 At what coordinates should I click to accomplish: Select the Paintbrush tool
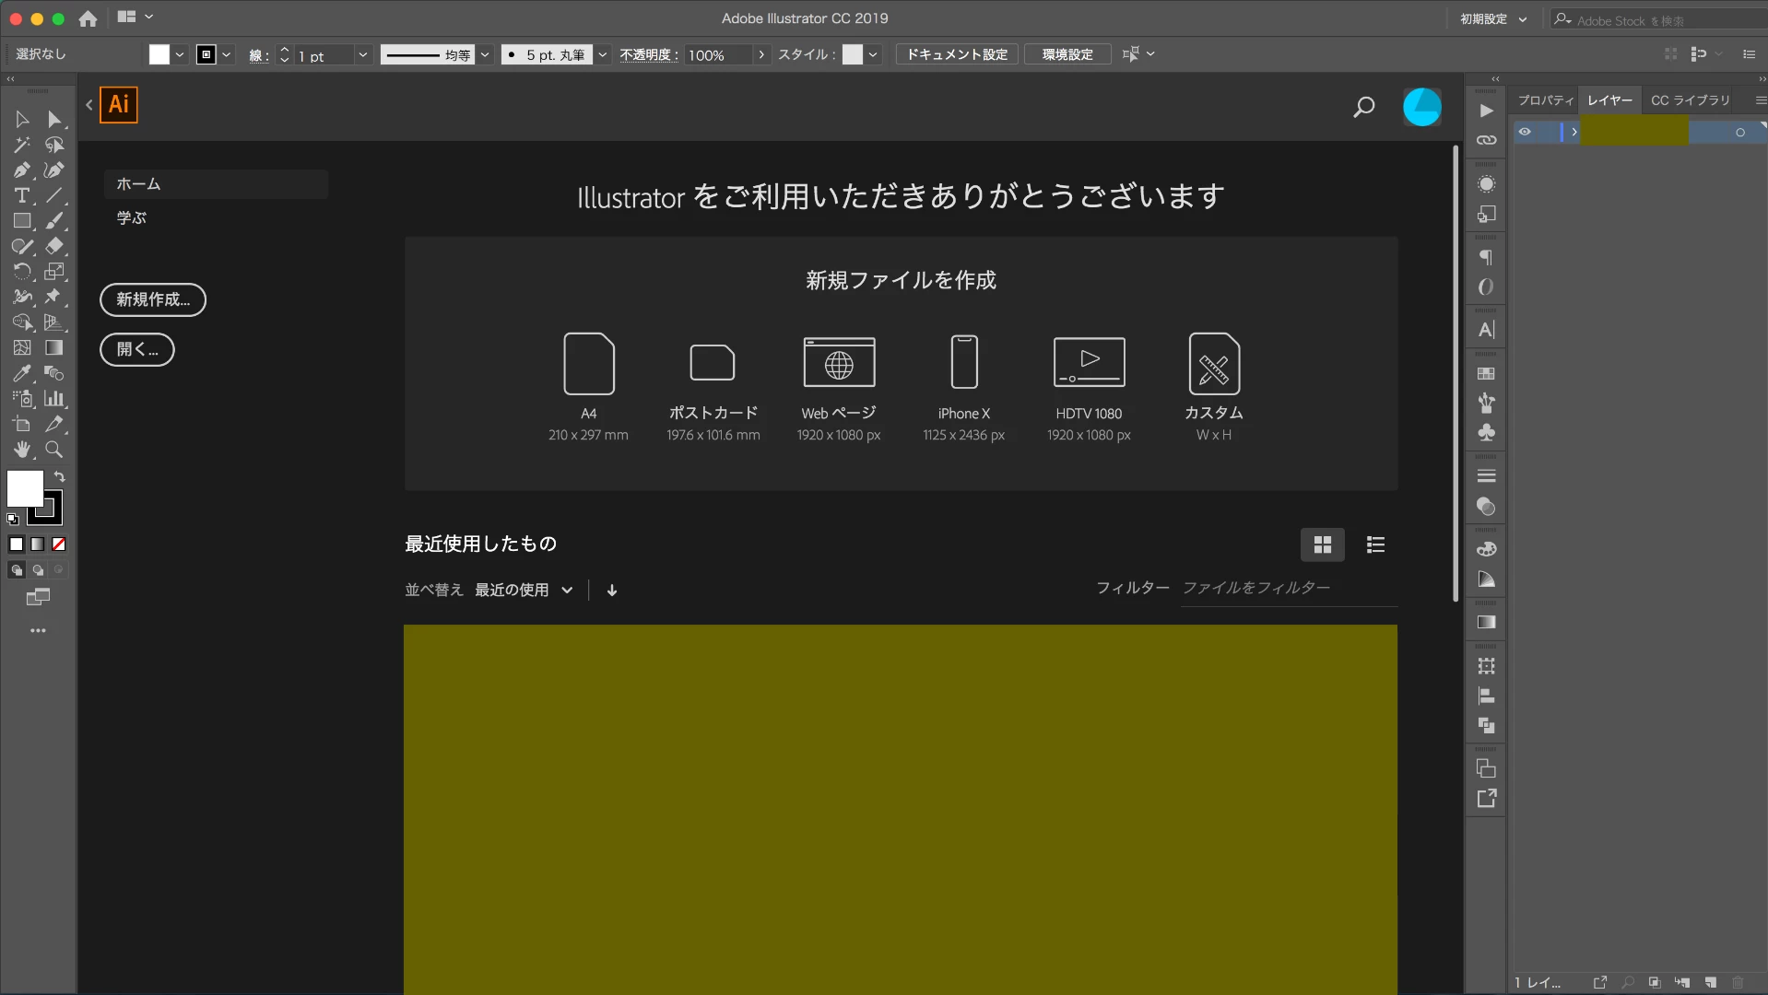point(54,221)
